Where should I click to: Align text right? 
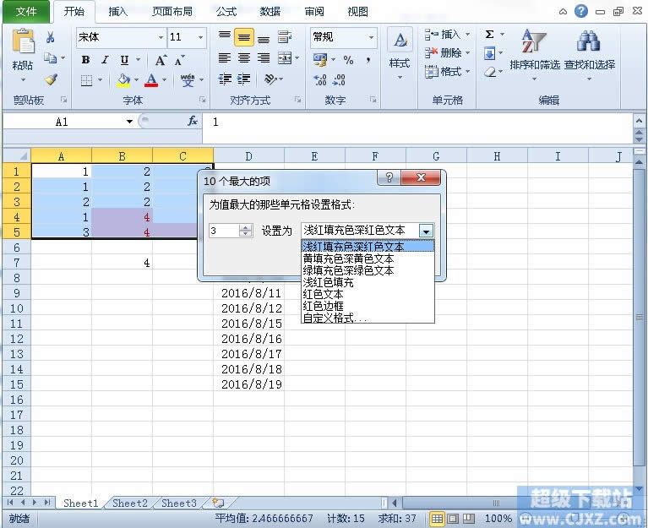click(264, 57)
